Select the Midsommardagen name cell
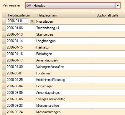 (65, 112)
